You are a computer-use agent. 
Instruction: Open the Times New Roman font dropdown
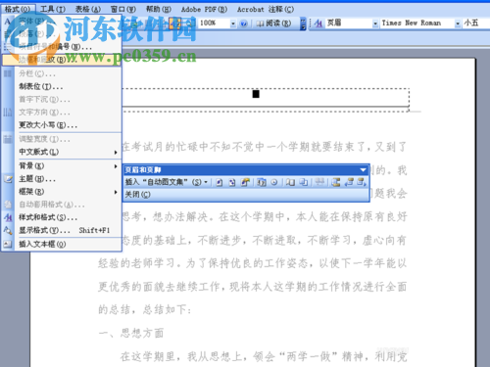pos(458,23)
